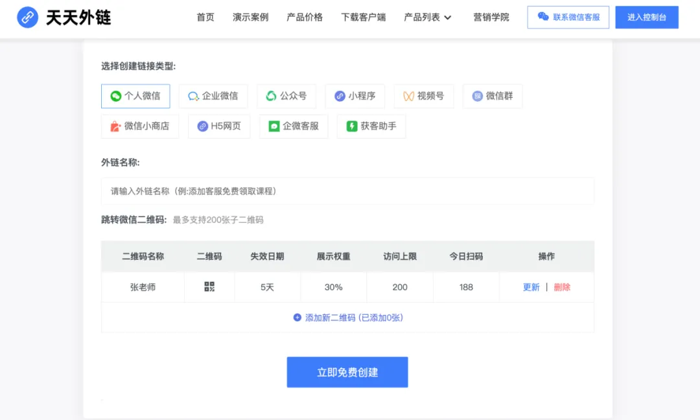Go to 首页 in the navigation bar
The image size is (700, 420).
tap(205, 17)
